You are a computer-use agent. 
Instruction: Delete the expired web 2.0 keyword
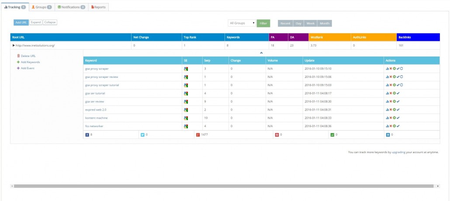point(391,110)
